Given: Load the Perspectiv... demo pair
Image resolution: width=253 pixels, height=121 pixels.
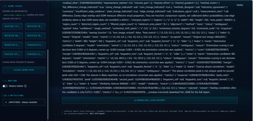Looking at the screenshot, I should pos(35,45).
